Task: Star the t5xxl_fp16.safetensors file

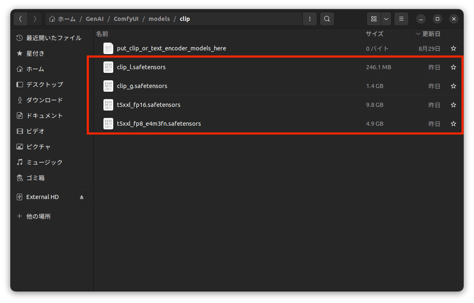Action: (x=453, y=105)
